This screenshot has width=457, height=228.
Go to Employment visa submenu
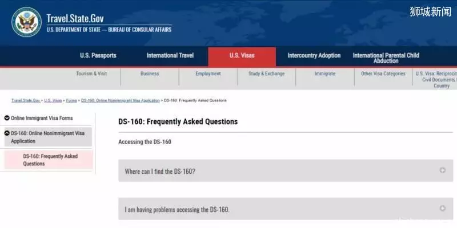point(208,74)
